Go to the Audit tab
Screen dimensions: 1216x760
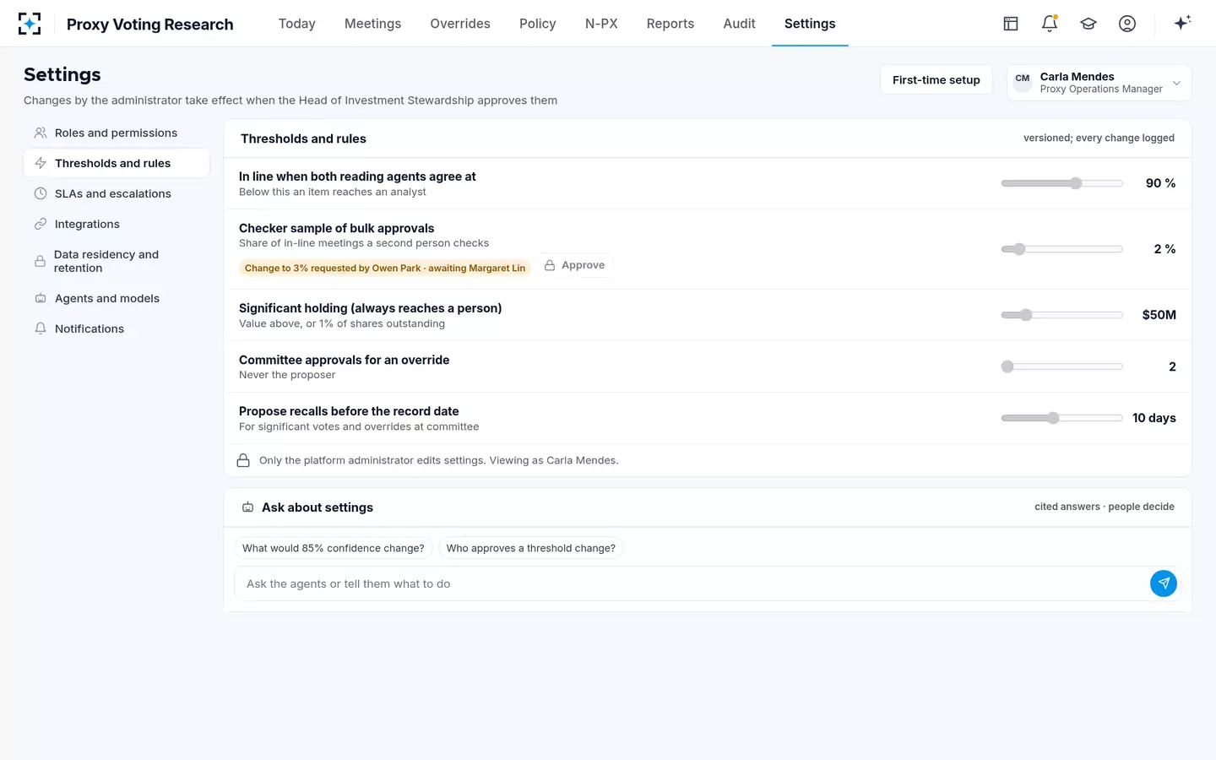pyautogui.click(x=739, y=24)
